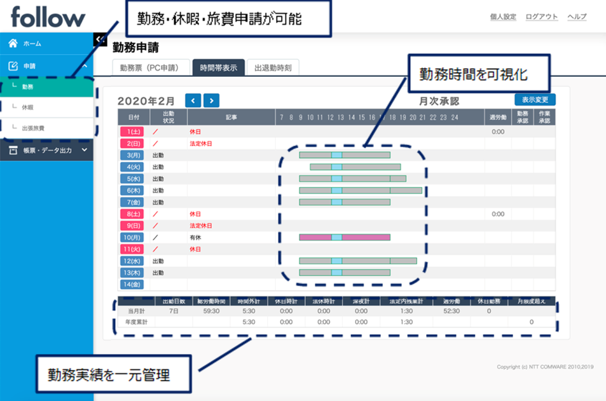Select the 11(火) date badge

click(x=132, y=249)
